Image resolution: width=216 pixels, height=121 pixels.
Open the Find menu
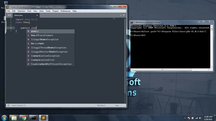coord(29,11)
